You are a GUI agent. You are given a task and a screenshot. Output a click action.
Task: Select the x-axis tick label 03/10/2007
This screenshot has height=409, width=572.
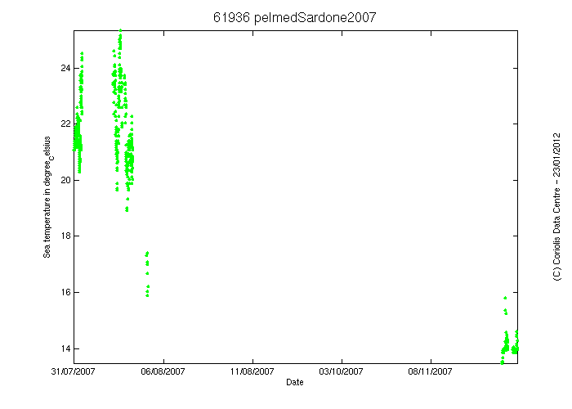(x=341, y=371)
